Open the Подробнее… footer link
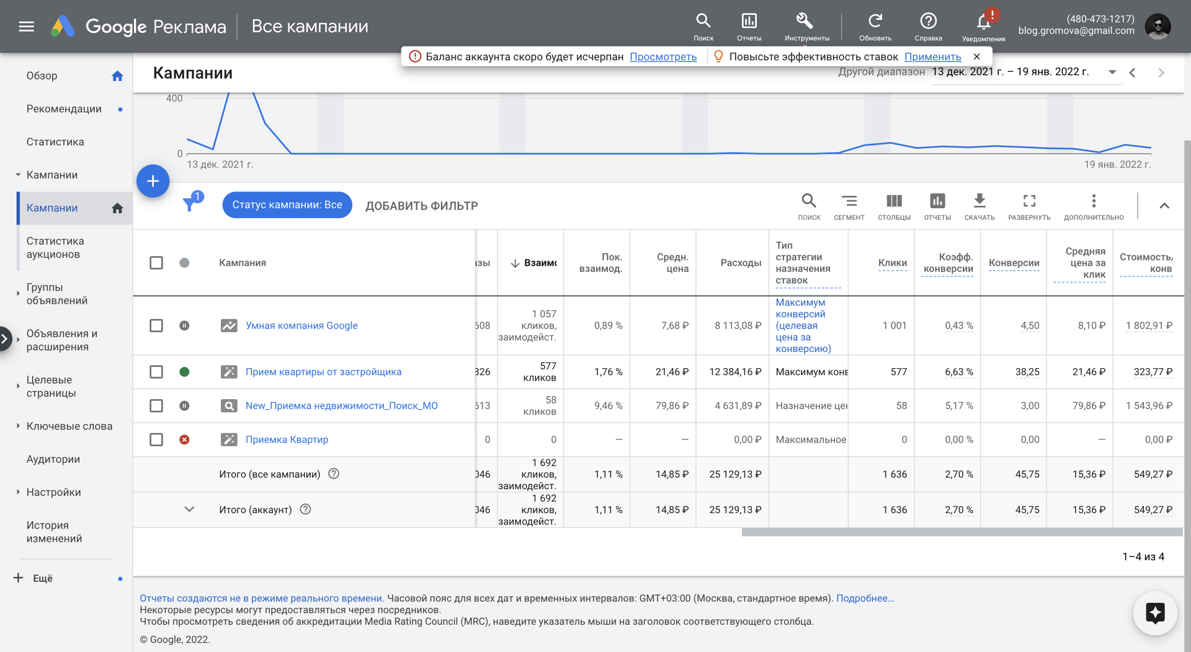Screen dimensions: 1191x652 click(x=865, y=598)
